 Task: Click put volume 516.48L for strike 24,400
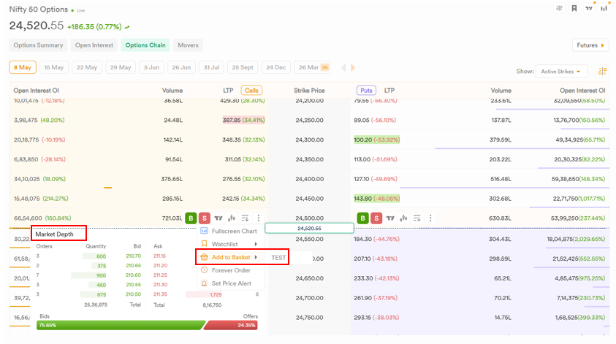[x=501, y=179]
